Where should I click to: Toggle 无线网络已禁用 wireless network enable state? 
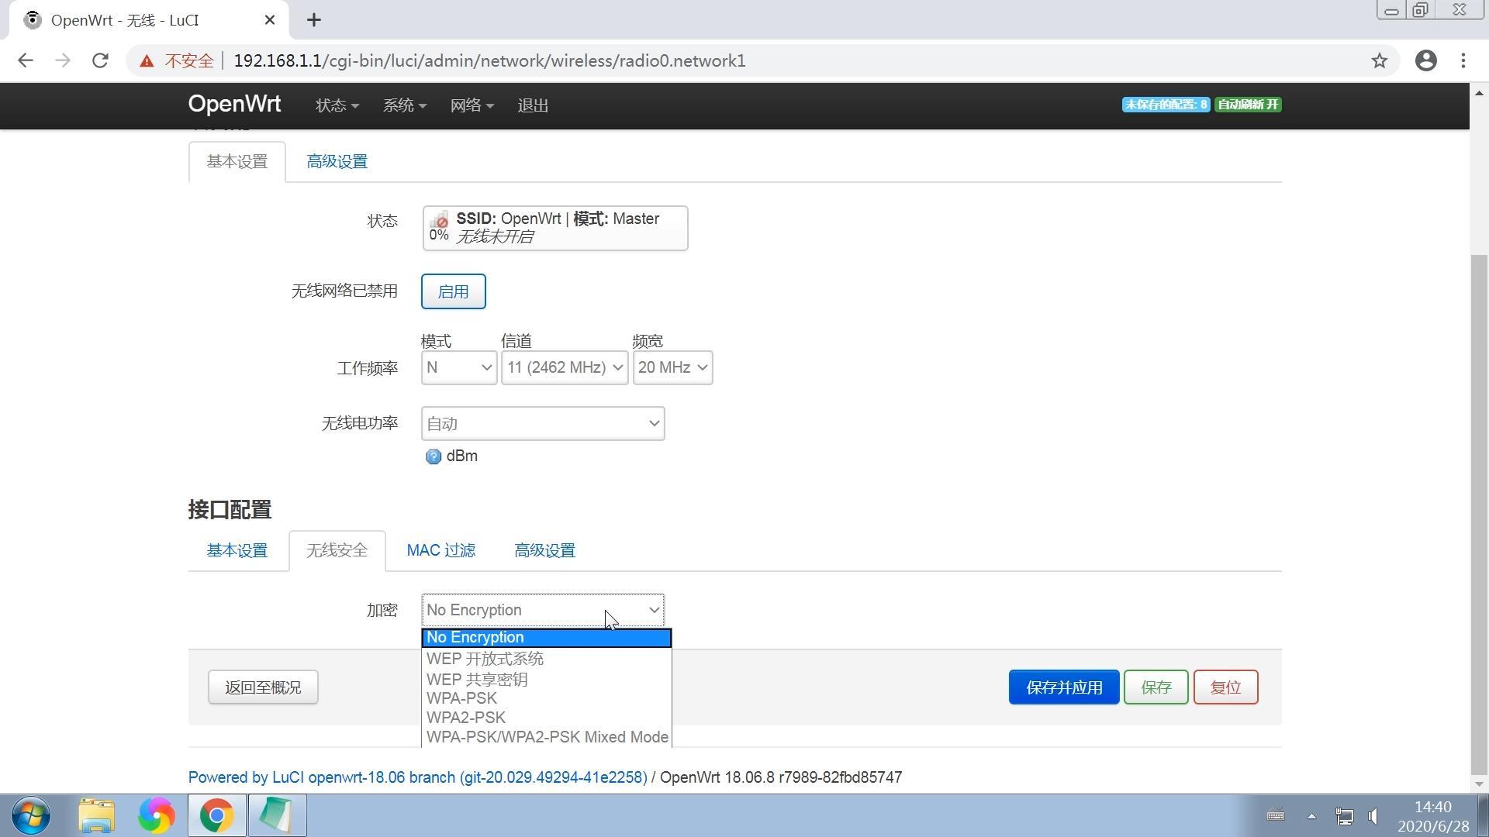click(x=453, y=291)
